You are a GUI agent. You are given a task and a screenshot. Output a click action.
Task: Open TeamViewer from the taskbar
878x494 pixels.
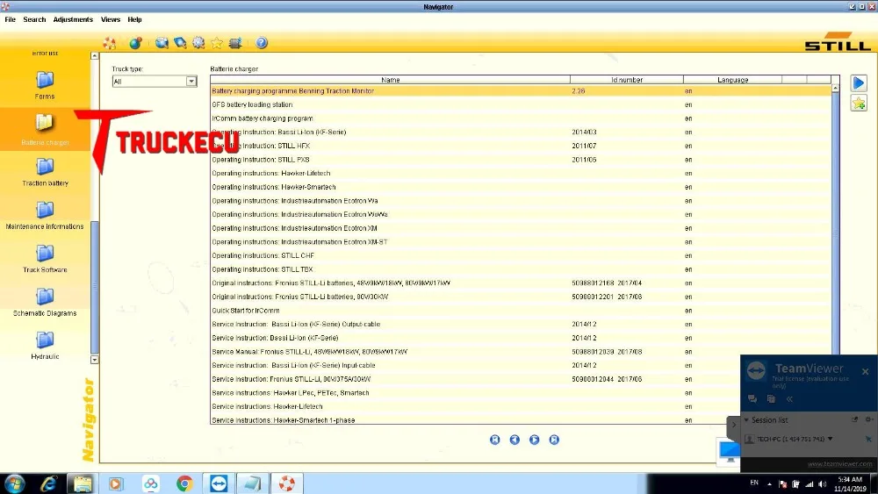click(219, 483)
